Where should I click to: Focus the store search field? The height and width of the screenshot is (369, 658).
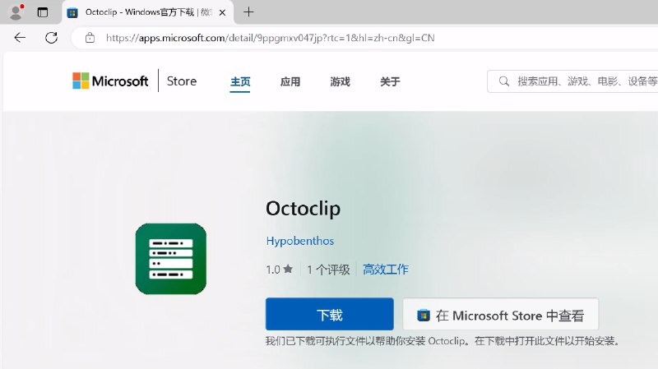(572, 81)
